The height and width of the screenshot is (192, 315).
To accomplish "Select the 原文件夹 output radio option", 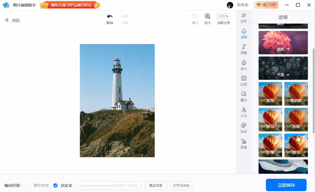I will tap(29, 186).
